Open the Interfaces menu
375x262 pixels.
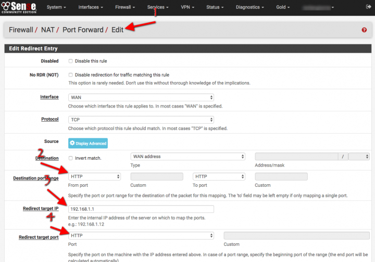coord(91,7)
